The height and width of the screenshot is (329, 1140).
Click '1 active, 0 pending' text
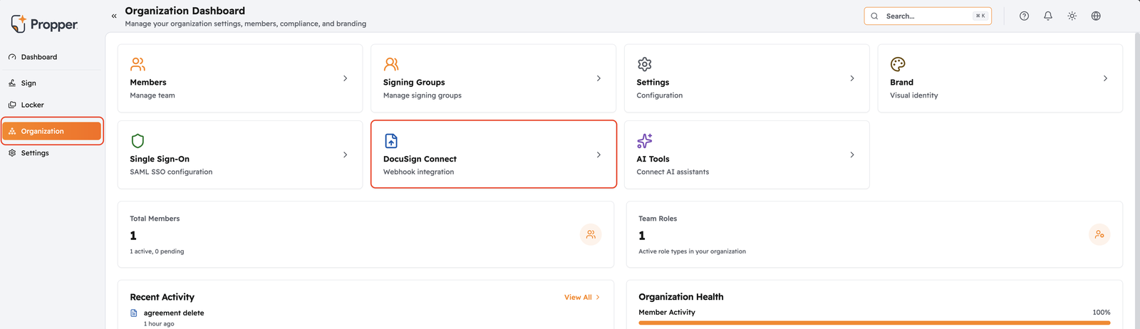tap(157, 251)
